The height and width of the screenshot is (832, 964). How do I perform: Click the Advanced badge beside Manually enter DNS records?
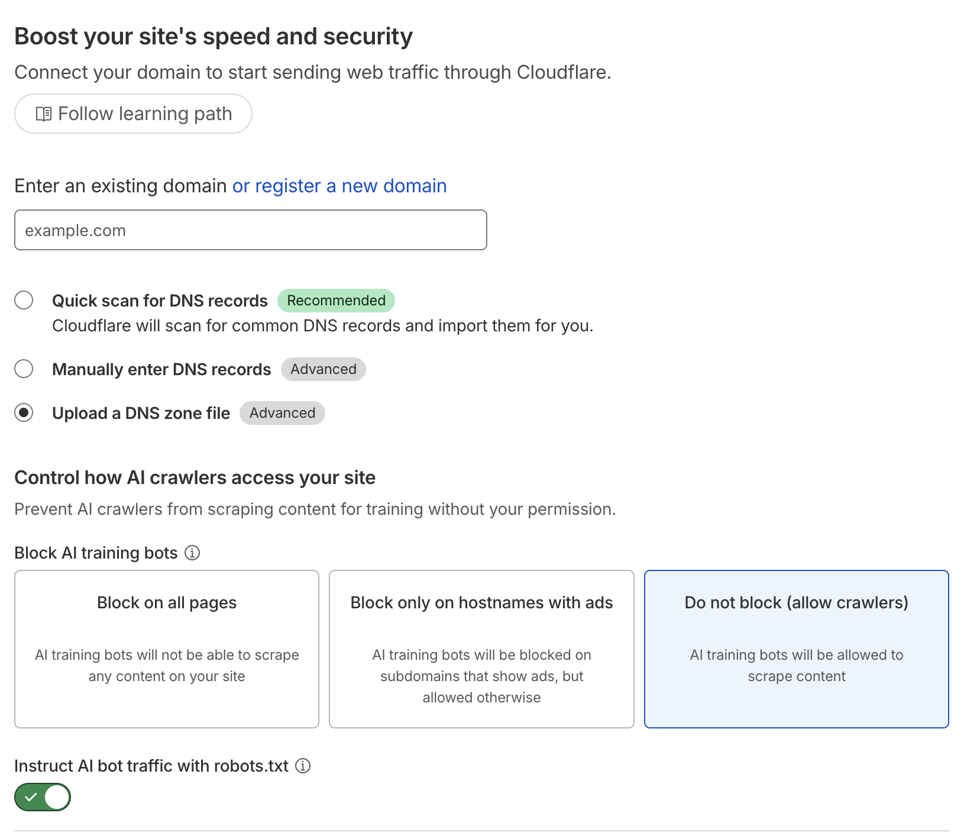[x=323, y=369]
